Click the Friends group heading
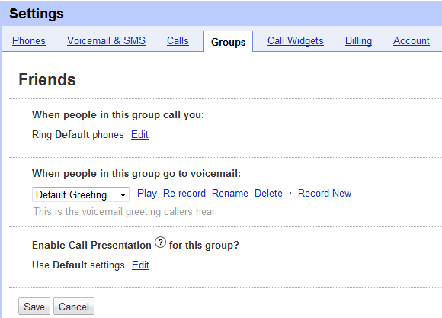The height and width of the screenshot is (318, 442). pyautogui.click(x=47, y=79)
